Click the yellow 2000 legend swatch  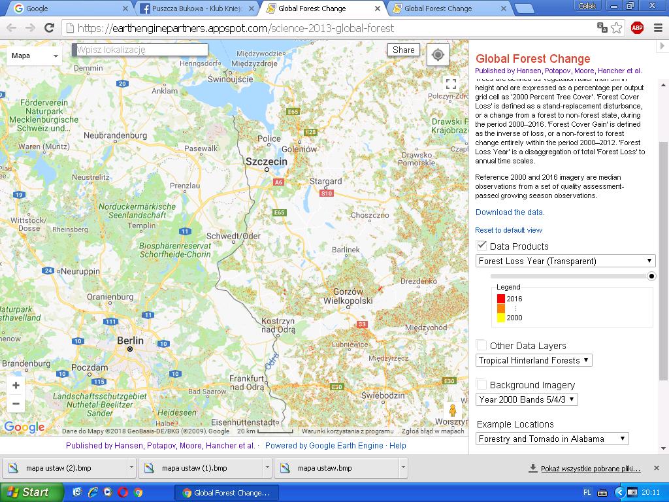(x=501, y=318)
